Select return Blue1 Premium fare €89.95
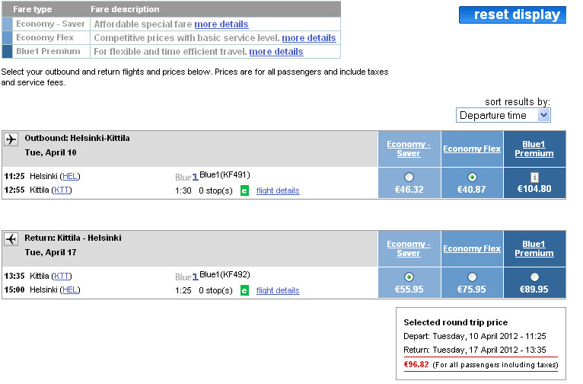 point(534,277)
